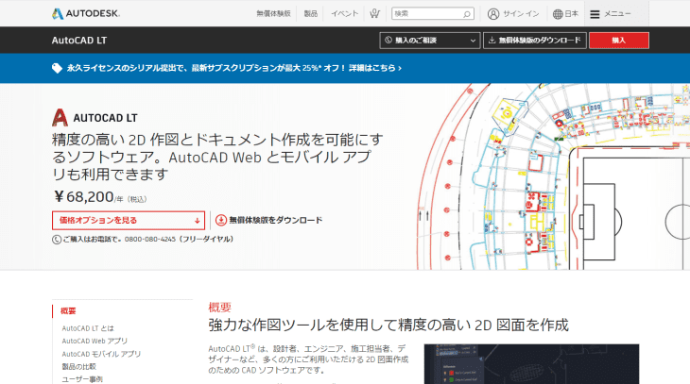Image resolution: width=690 pixels, height=384 pixels.
Task: Open AutoCAD Web アプリ side link
Action: tap(95, 341)
